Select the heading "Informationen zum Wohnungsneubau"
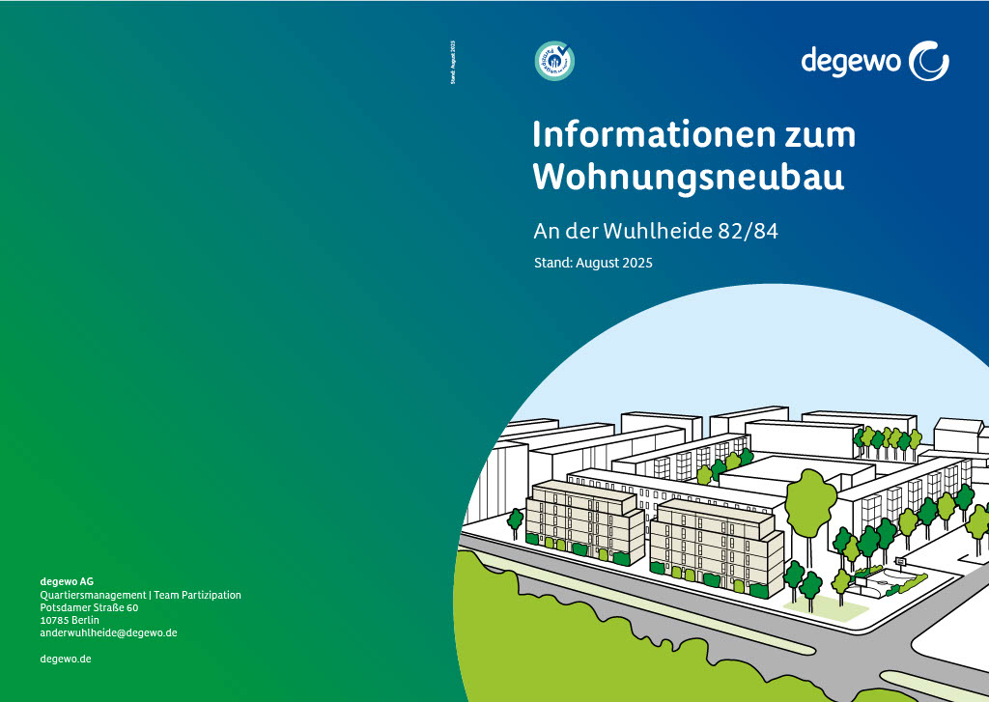This screenshot has height=702, width=989. point(694,155)
